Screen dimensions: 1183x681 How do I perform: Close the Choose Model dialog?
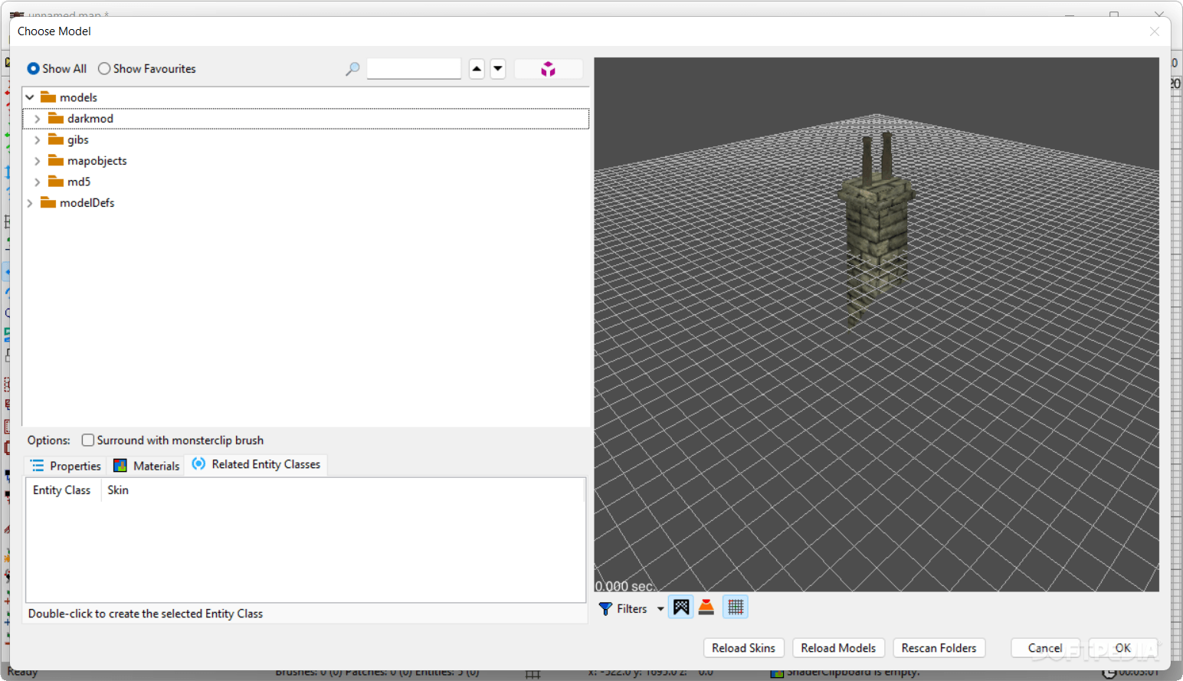(x=1155, y=31)
